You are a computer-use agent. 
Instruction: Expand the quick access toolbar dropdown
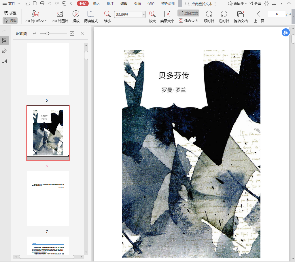(71, 3)
